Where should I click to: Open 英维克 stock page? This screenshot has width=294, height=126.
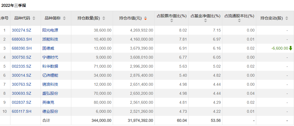tap(48, 102)
